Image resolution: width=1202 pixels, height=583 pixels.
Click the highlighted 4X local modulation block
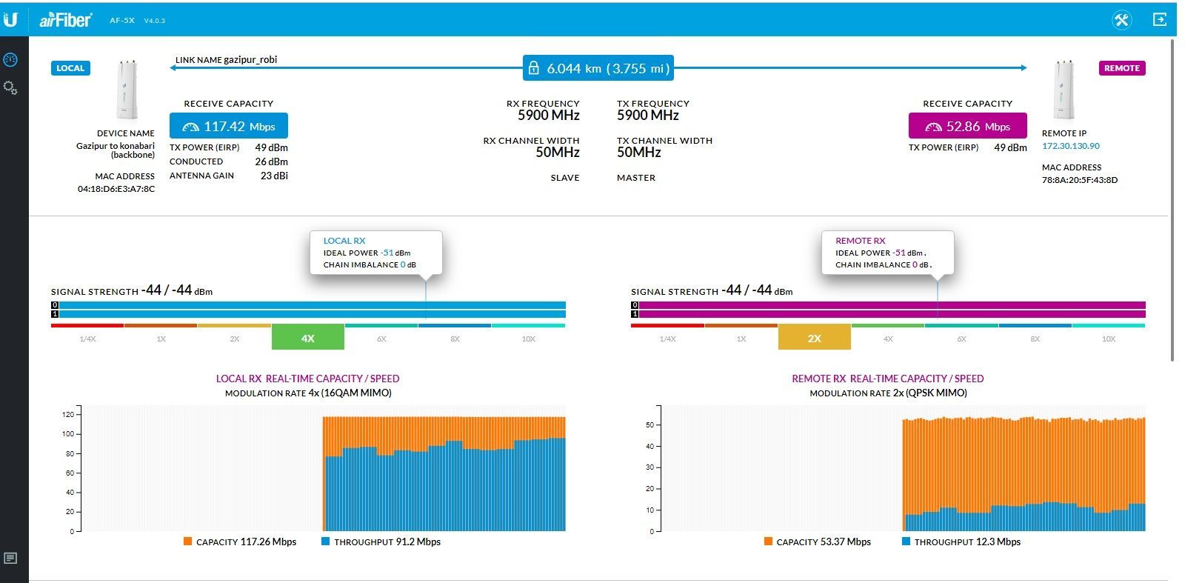point(307,338)
